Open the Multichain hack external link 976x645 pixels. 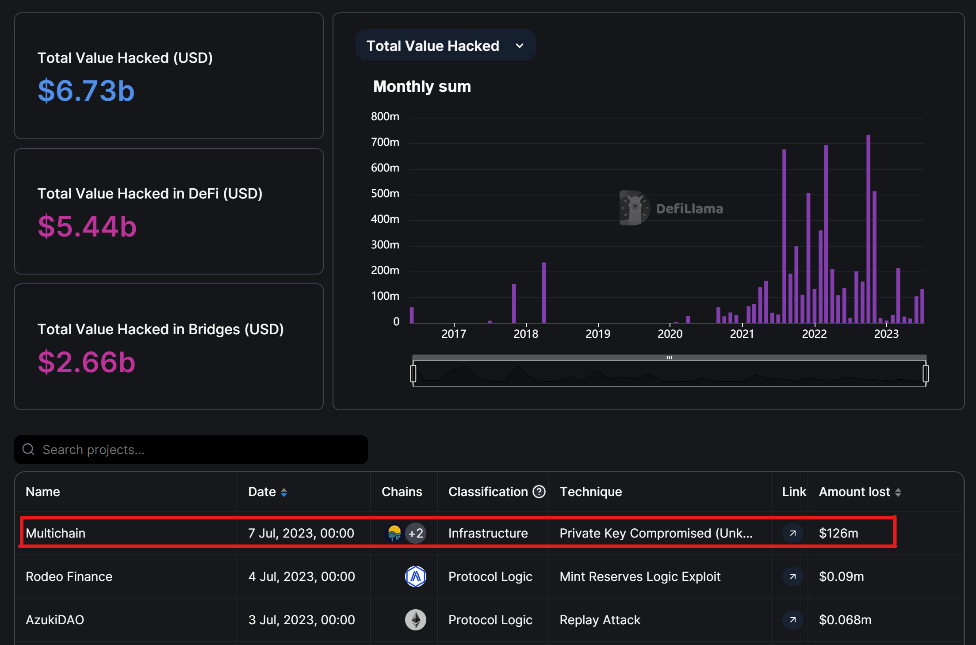(793, 533)
